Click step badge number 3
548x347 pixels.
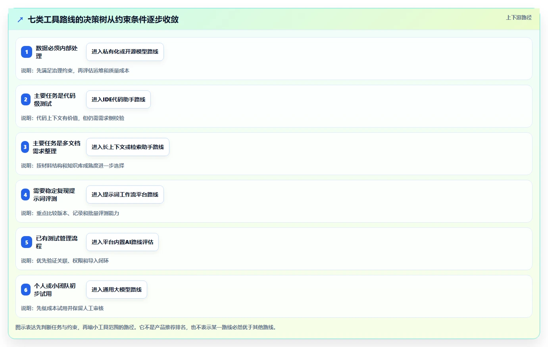pos(25,147)
